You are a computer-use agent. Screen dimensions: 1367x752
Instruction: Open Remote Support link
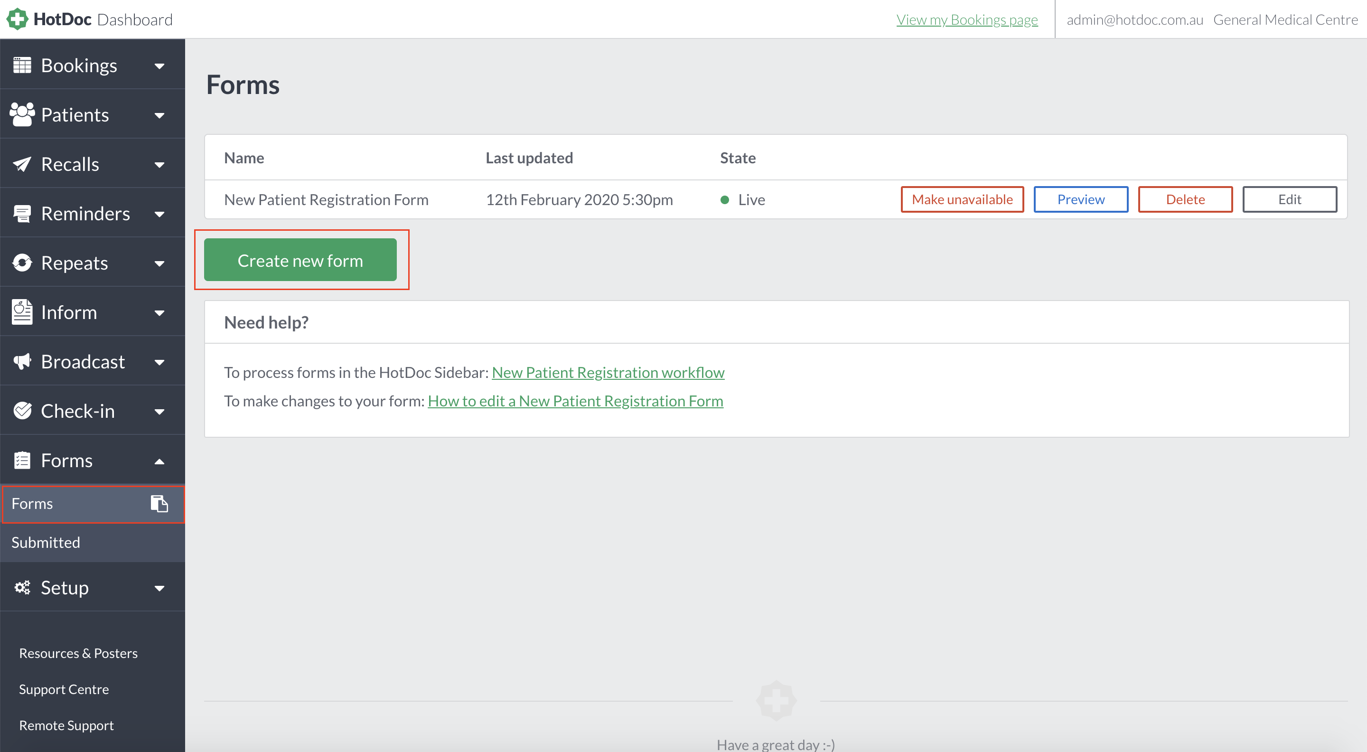(66, 725)
